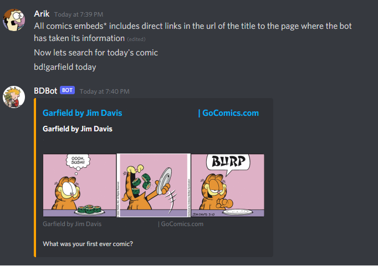Click the 'Today at 7:40 PM' timestamp
This screenshot has width=378, height=266.
click(105, 91)
